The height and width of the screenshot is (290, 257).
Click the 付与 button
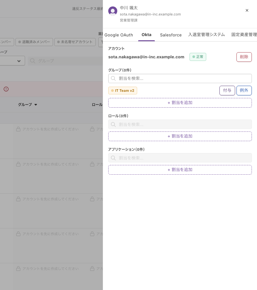[x=227, y=91]
